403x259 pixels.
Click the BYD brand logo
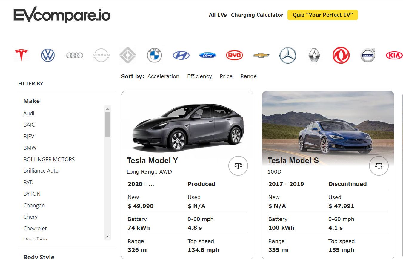(234, 55)
